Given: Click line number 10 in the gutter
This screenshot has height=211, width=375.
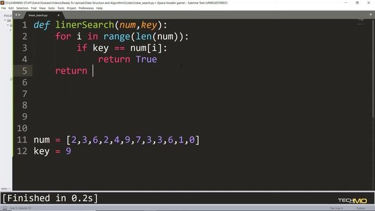Looking at the screenshot, I should point(22,128).
